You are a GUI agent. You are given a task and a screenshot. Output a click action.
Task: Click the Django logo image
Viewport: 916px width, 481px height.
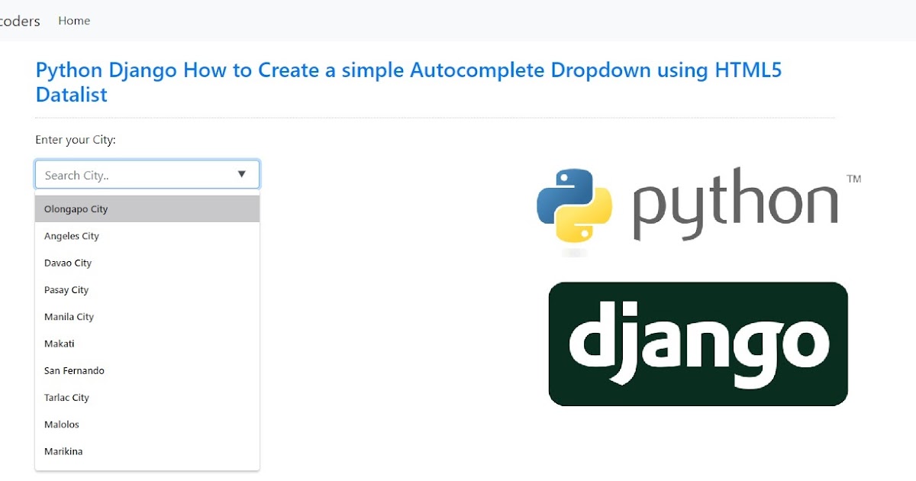[697, 343]
